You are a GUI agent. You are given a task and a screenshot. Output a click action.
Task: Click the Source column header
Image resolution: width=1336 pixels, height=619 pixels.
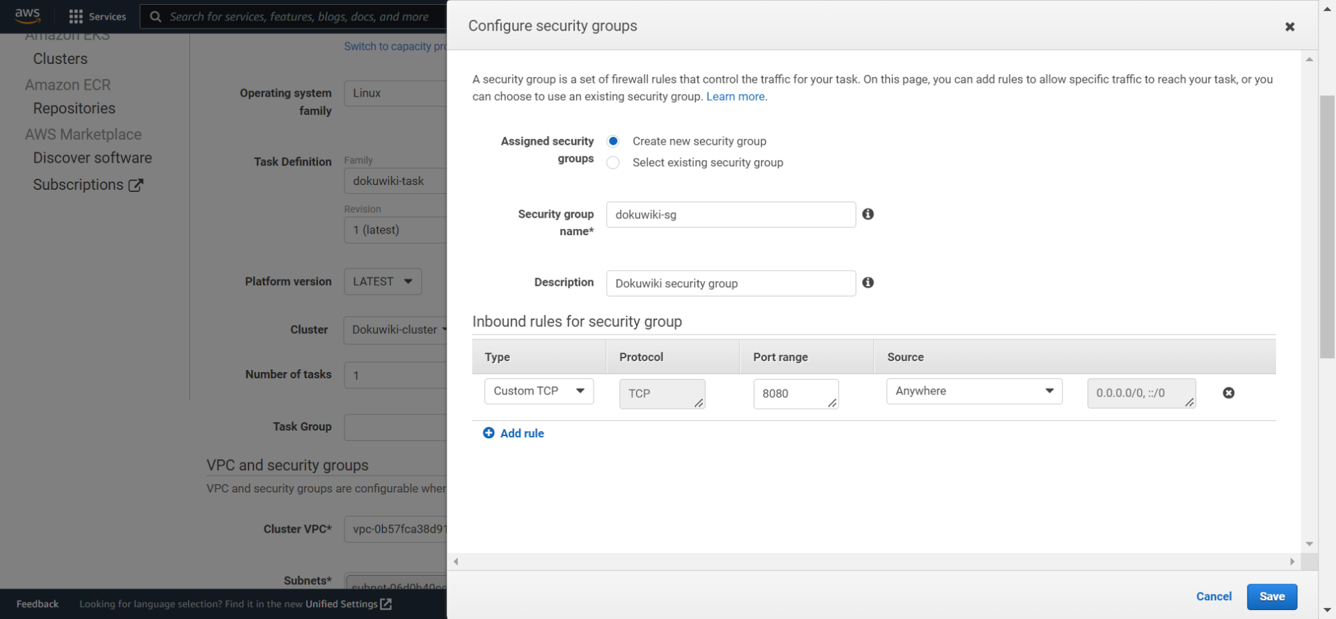[x=905, y=357]
